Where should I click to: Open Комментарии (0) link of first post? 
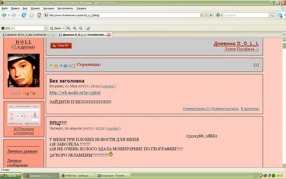pos(197,109)
